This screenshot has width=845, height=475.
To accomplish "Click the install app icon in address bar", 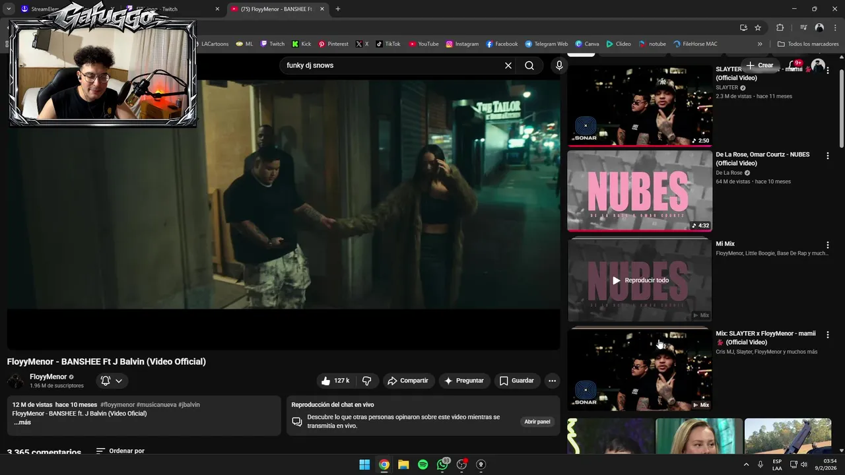I will tap(743, 28).
